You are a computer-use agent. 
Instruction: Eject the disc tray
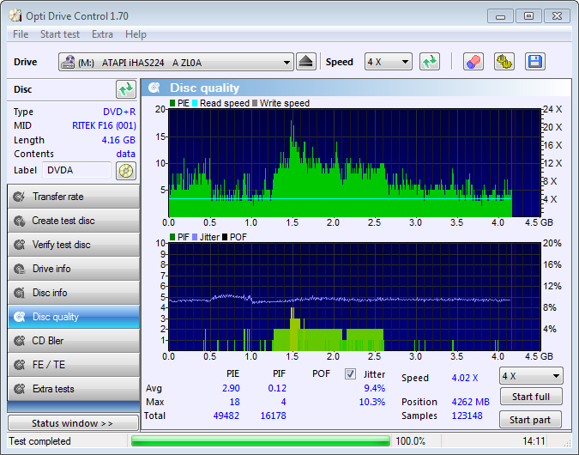[x=305, y=62]
